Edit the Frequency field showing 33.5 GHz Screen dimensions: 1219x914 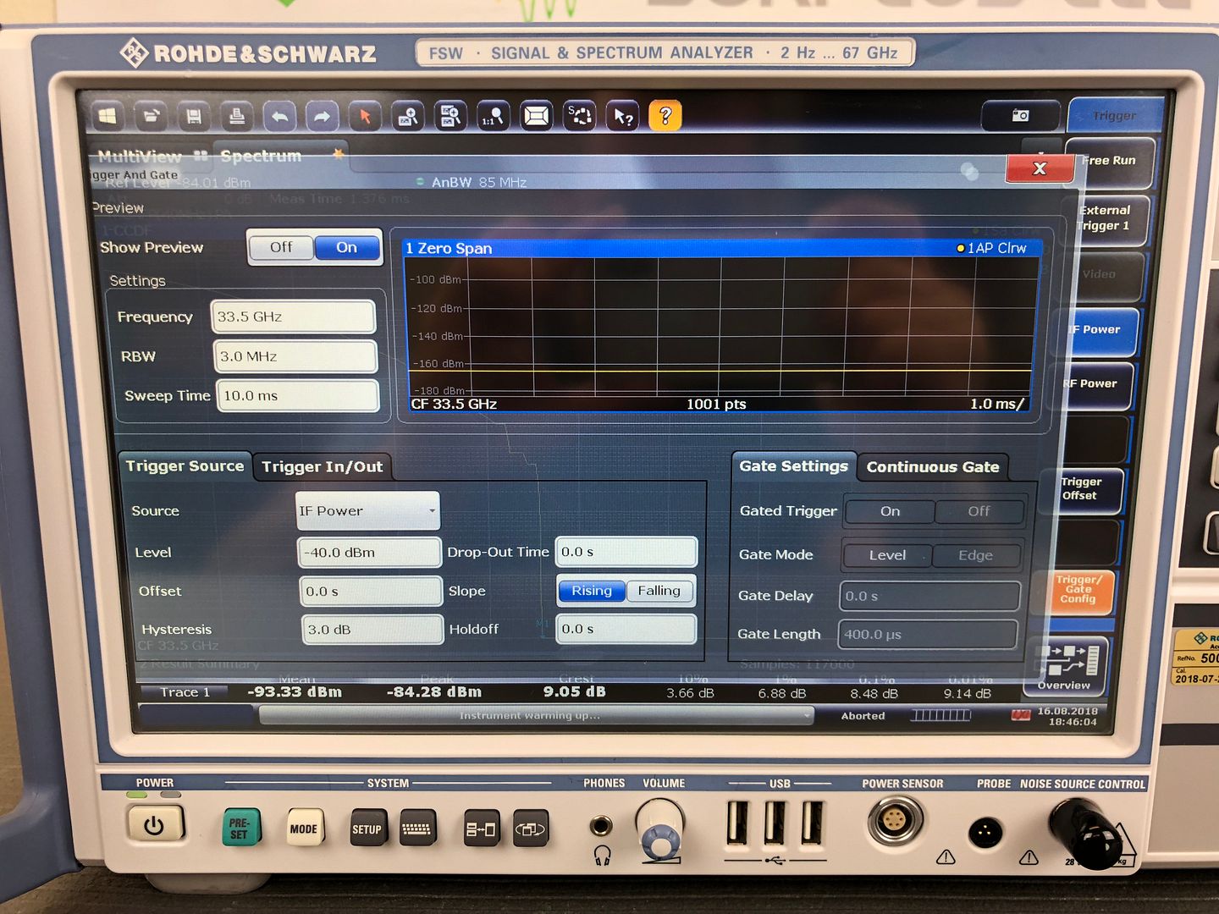(292, 317)
